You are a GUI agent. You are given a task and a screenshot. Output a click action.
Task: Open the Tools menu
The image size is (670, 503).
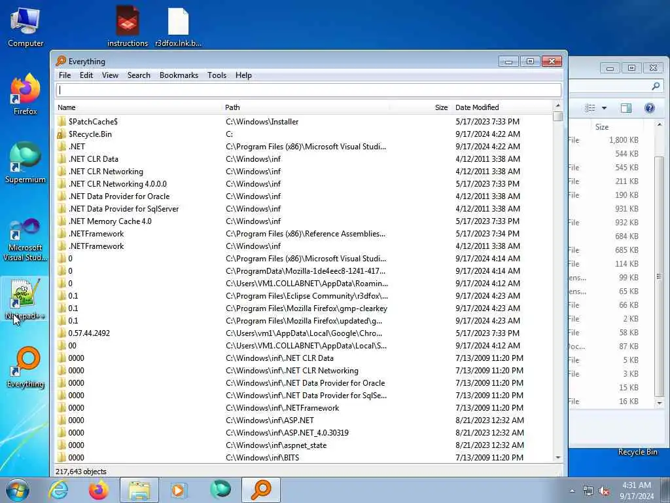pos(217,75)
